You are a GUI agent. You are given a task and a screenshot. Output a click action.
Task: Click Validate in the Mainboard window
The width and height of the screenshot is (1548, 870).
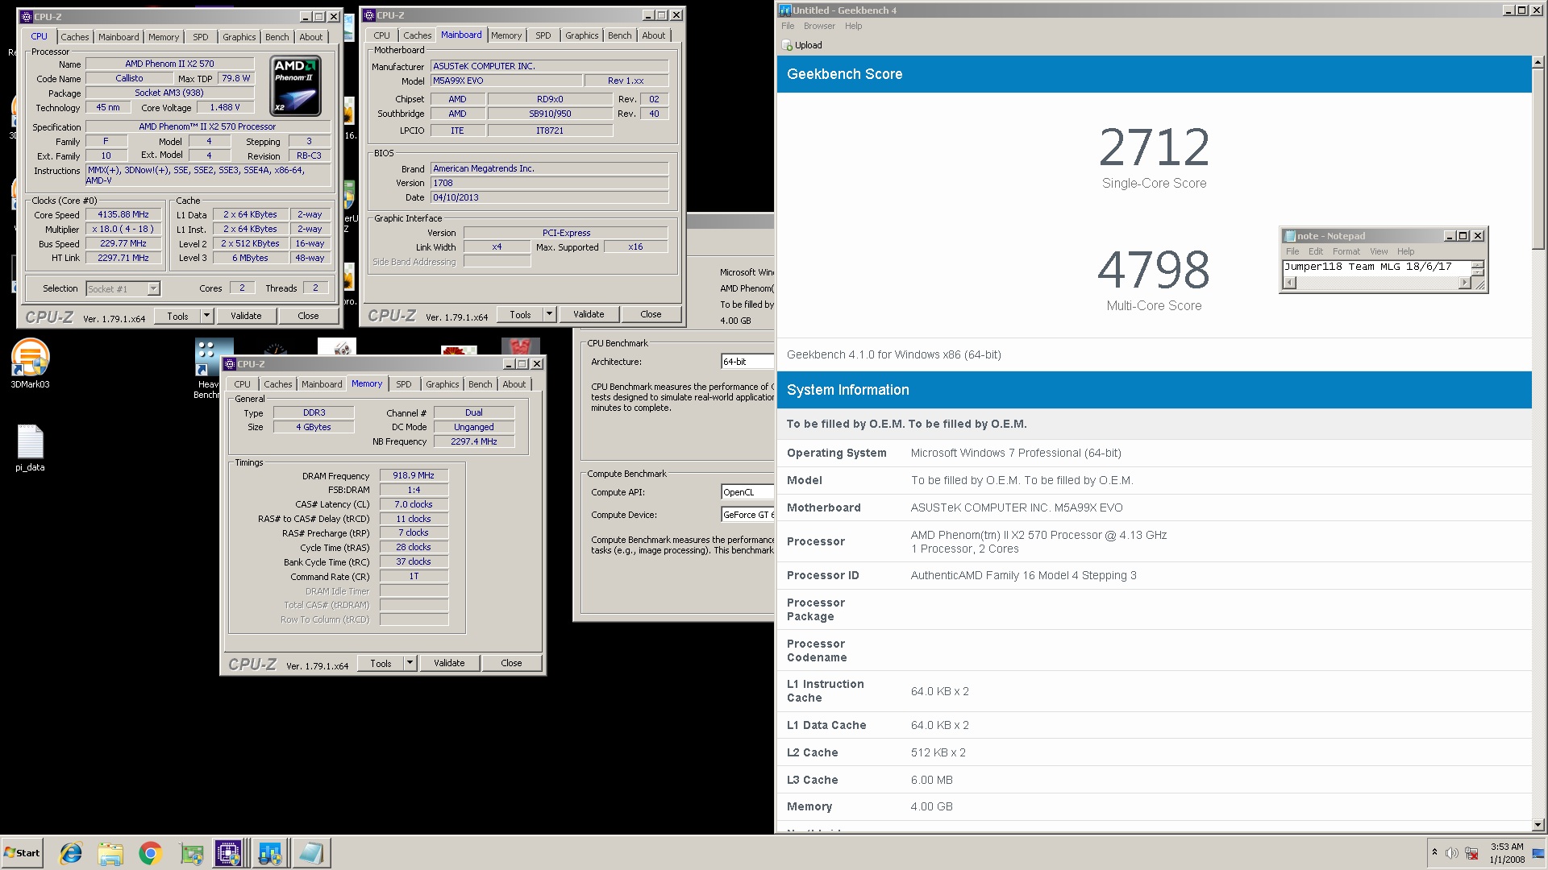coord(589,314)
